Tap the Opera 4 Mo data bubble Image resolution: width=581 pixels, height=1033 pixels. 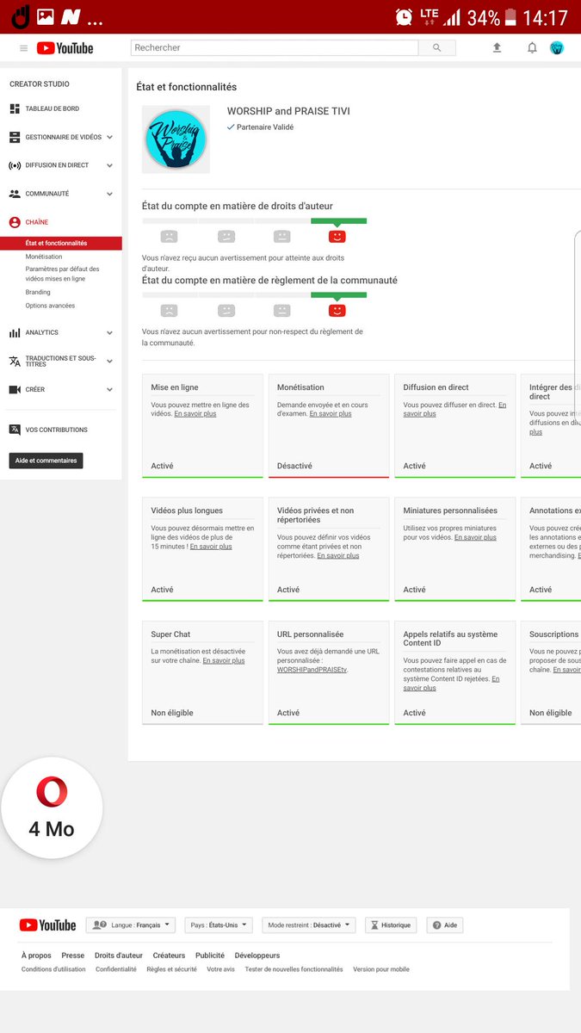click(52, 808)
